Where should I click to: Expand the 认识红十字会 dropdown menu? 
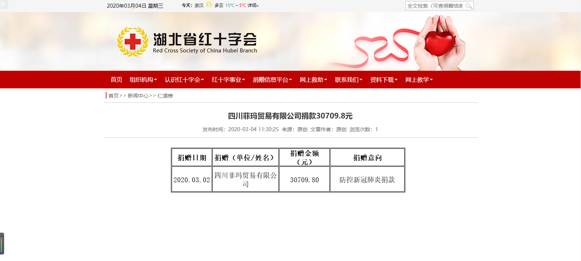pyautogui.click(x=184, y=80)
